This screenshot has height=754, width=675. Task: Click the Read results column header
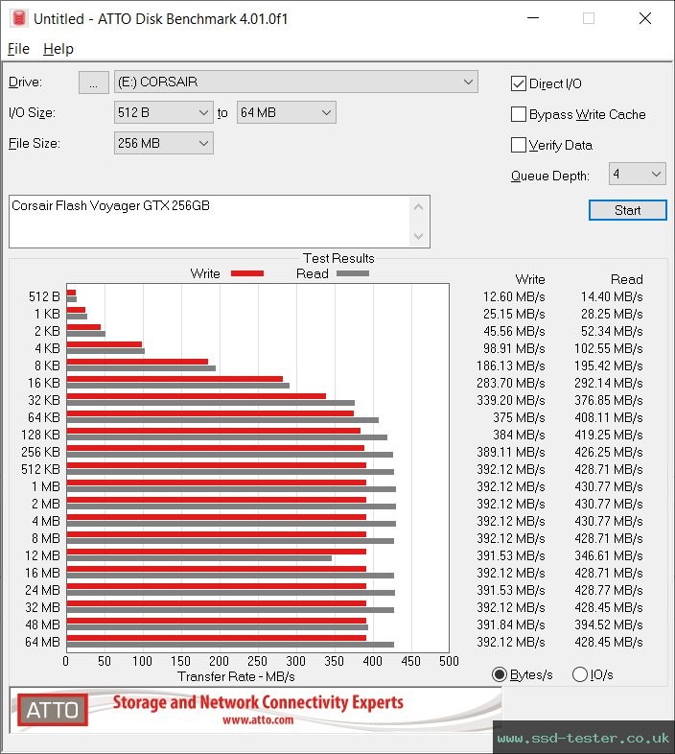coord(626,279)
